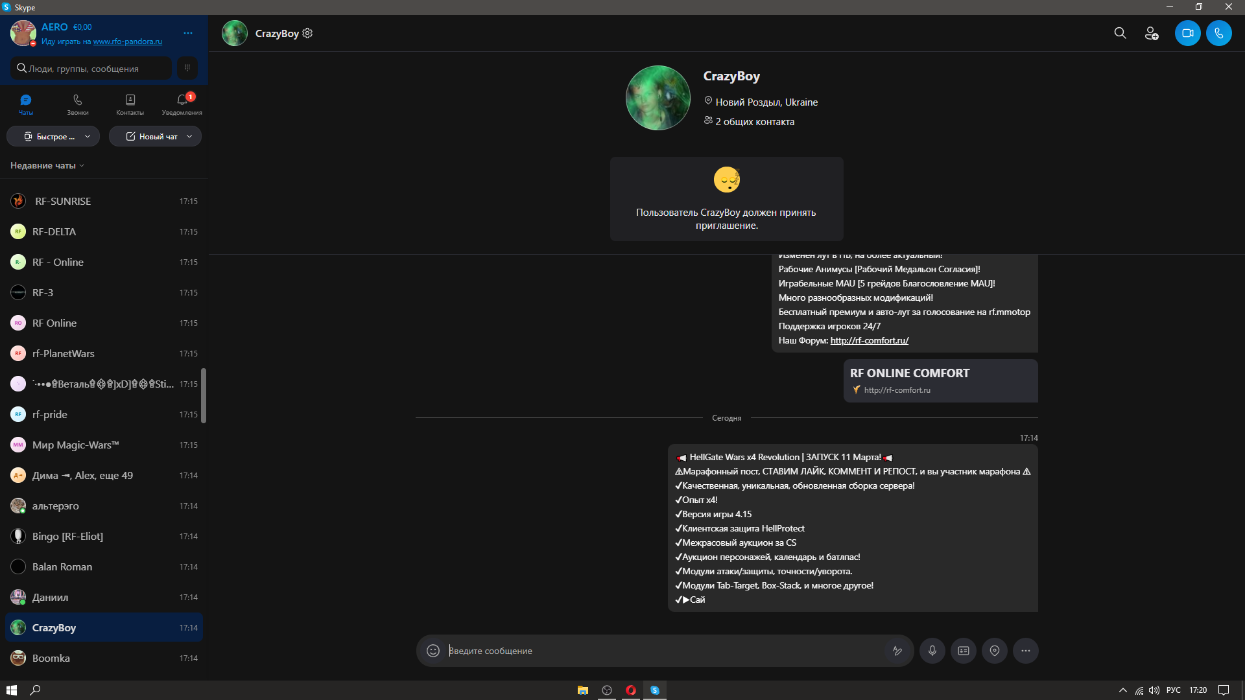The image size is (1245, 700).
Task: Open the Дима, Alex, еще 49 group chat
Action: [104, 475]
